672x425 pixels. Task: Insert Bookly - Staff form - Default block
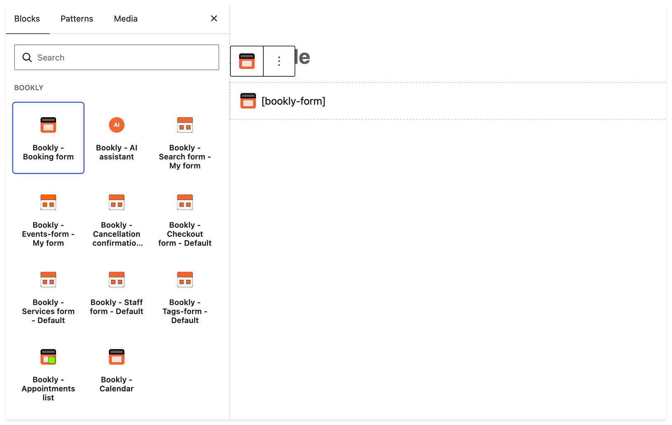116,297
